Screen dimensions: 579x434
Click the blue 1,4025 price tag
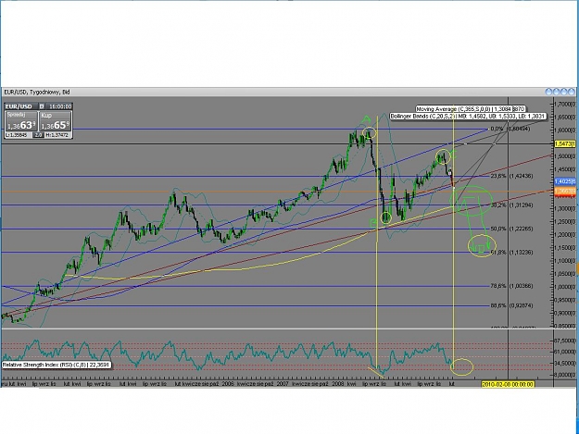[565, 181]
